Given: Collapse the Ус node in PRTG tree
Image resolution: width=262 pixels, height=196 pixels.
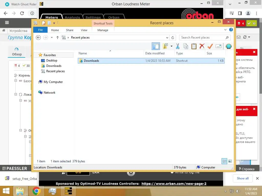Looking at the screenshot, I should pyautogui.click(x=20, y=101).
